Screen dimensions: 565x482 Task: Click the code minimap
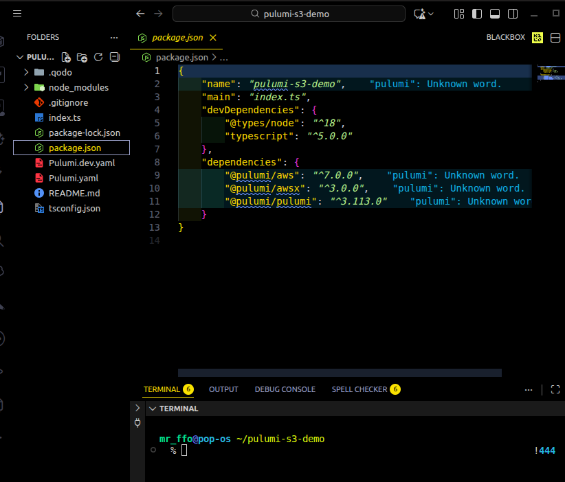point(551,73)
